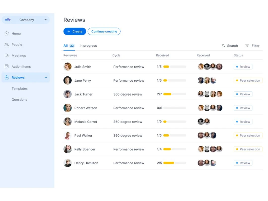Open People via its sidebar icon
This screenshot has height=201, width=268.
coord(7,44)
